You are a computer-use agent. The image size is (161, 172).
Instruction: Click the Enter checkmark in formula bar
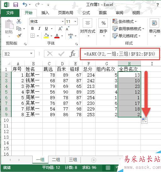pyautogui.click(x=61, y=54)
